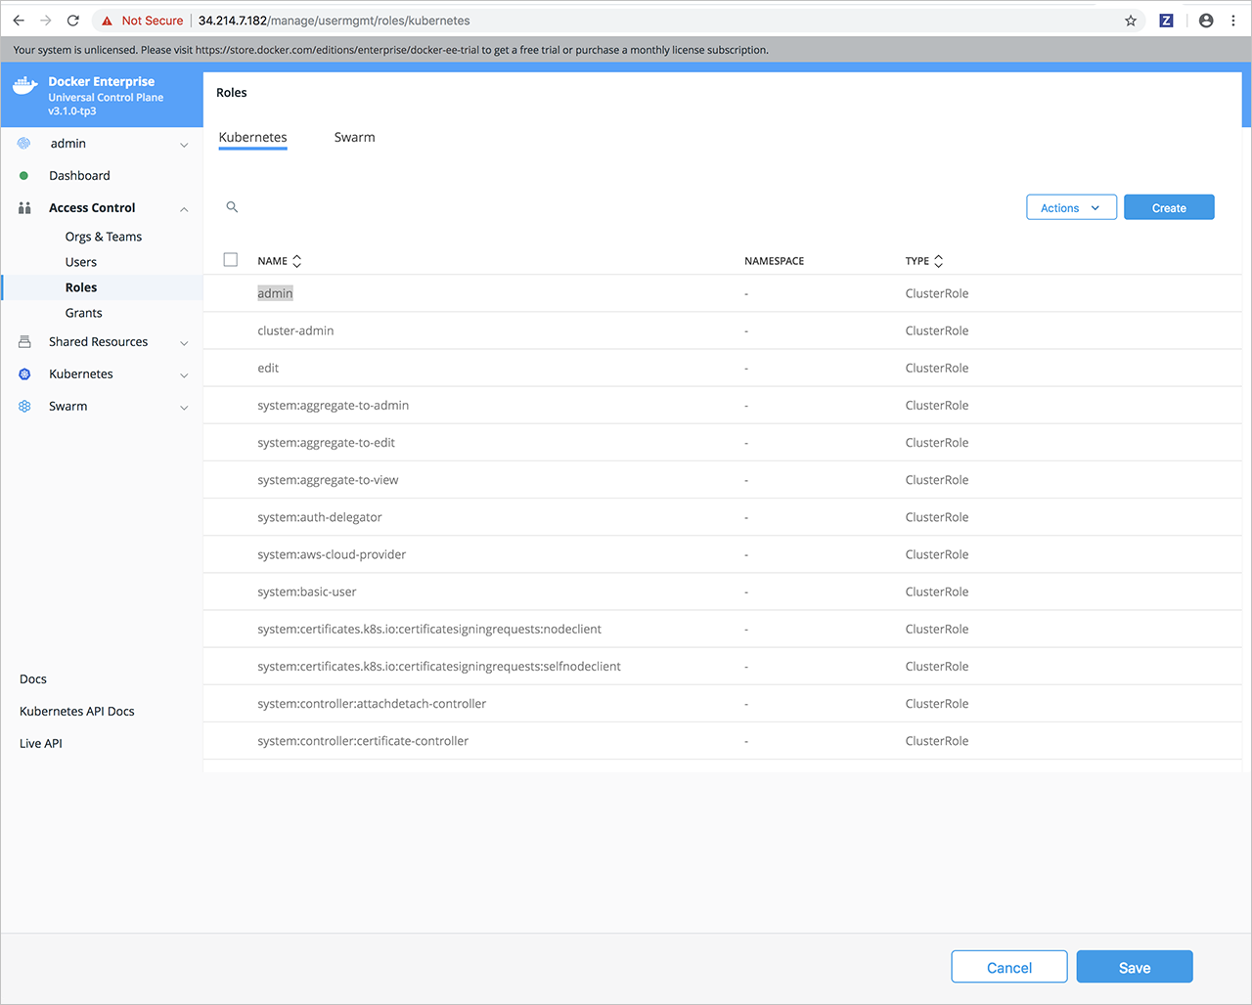1252x1005 pixels.
Task: Click the Access Control people icon
Action: (x=24, y=208)
